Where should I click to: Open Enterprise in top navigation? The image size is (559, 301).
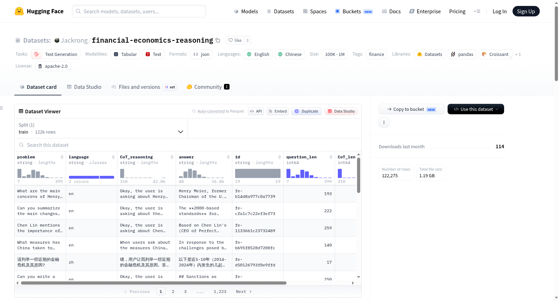(x=425, y=11)
